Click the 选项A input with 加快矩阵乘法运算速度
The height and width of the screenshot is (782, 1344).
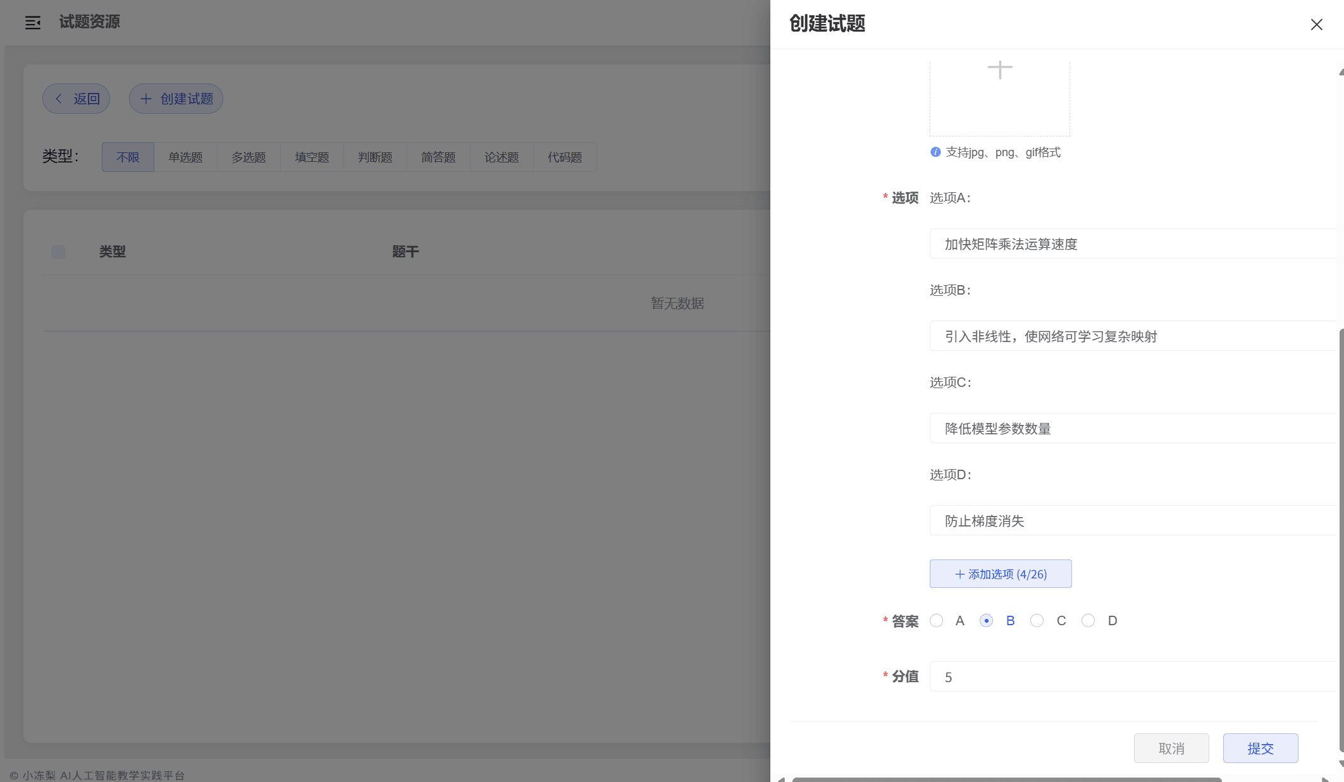click(1132, 244)
